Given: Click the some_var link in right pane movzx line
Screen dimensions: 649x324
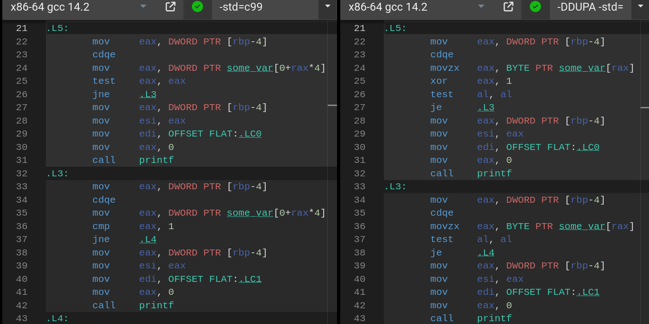Looking at the screenshot, I should (582, 68).
